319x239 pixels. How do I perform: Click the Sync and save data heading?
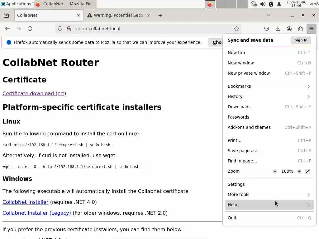coord(250,40)
